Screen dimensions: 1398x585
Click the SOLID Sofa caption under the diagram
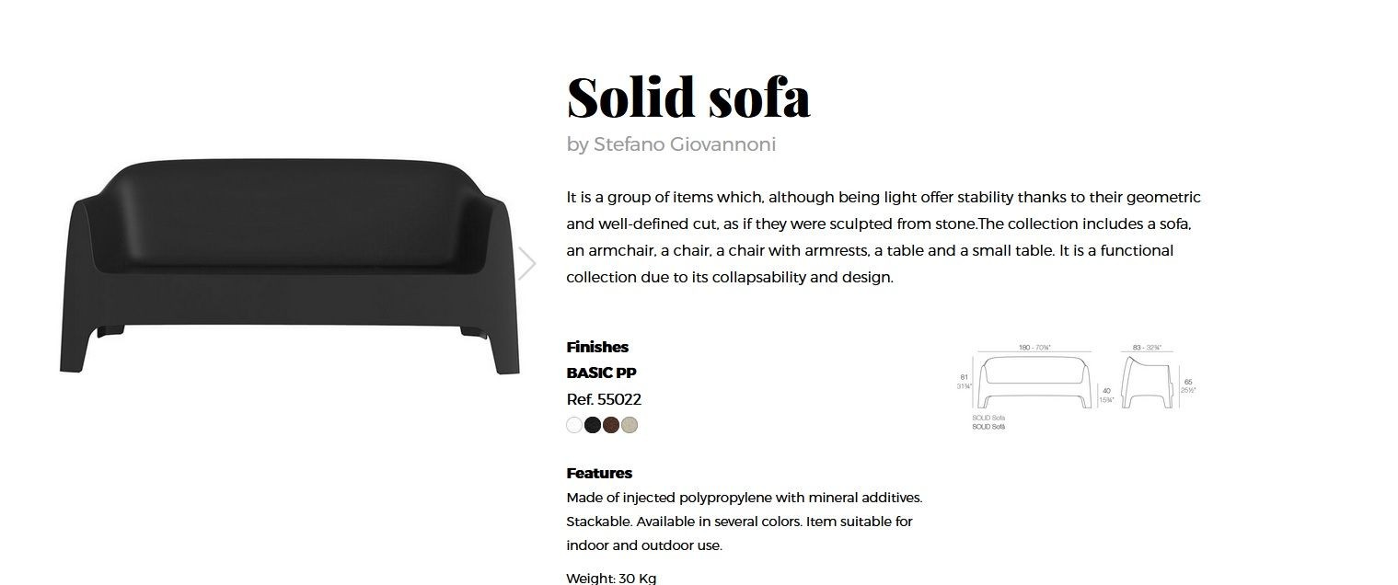click(x=988, y=419)
